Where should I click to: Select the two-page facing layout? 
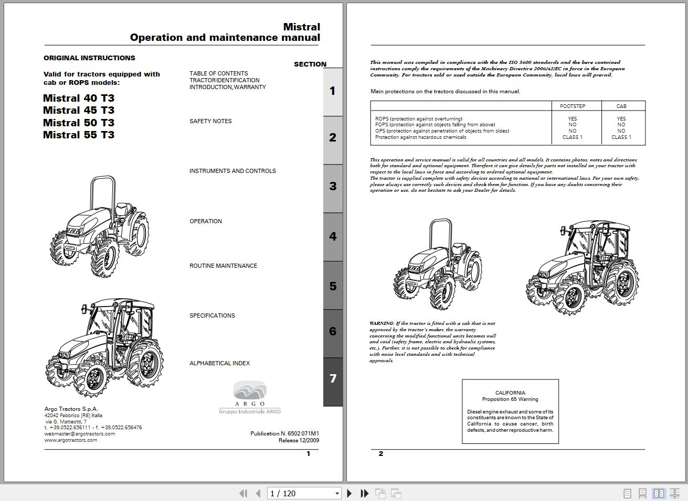click(659, 493)
